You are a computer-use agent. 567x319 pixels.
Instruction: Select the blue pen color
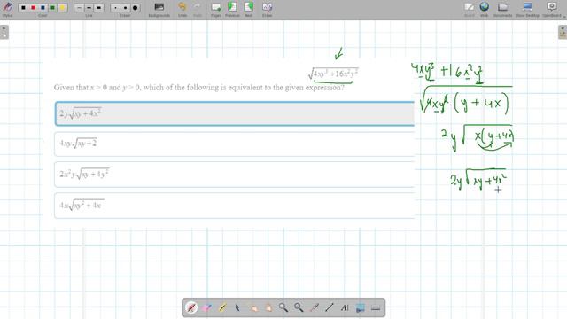click(43, 8)
